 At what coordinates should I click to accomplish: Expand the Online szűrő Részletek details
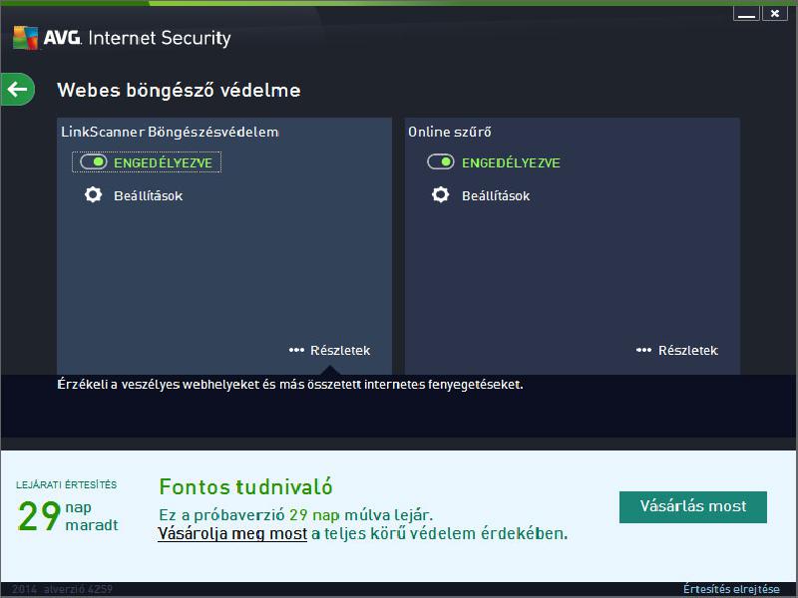click(x=688, y=351)
